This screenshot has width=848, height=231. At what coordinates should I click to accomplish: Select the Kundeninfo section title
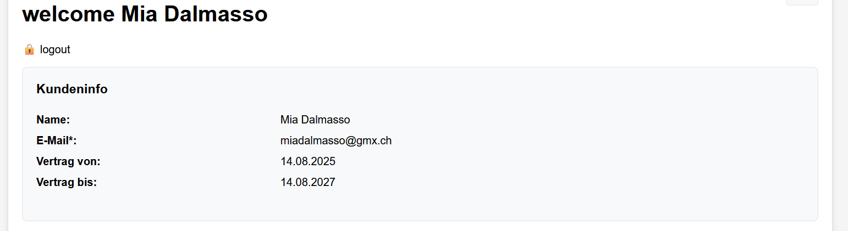pyautogui.click(x=72, y=89)
